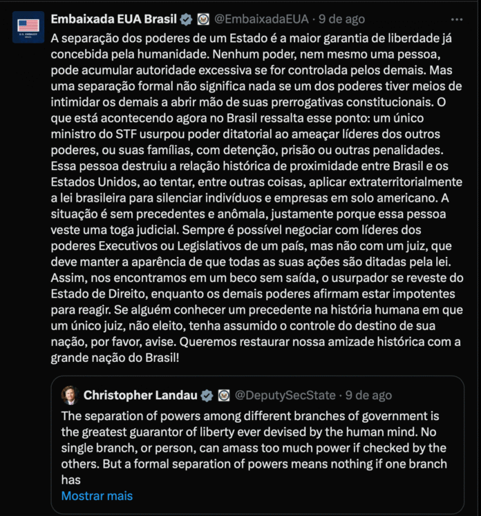
Task: Click the blue verified badge beside Embaixada EUA Brasil
Action: [x=186, y=19]
